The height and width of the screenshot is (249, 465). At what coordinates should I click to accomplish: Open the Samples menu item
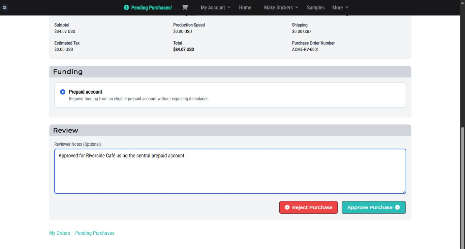[x=316, y=7]
